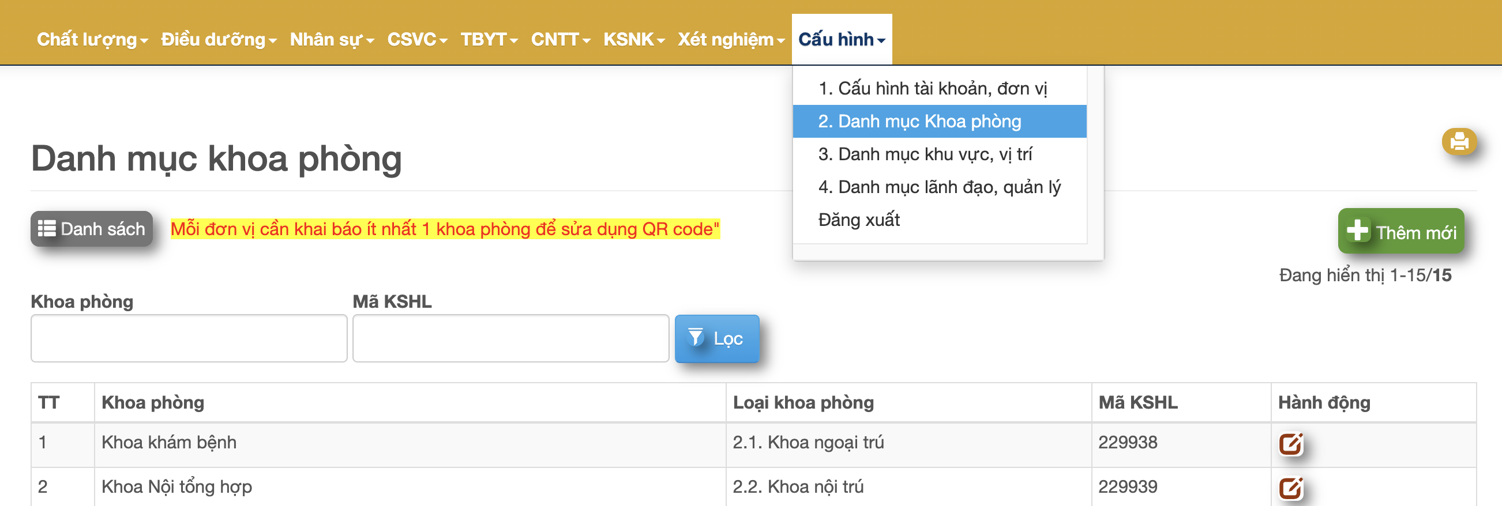Click the Lọc filter button
The image size is (1502, 506).
pyautogui.click(x=716, y=338)
